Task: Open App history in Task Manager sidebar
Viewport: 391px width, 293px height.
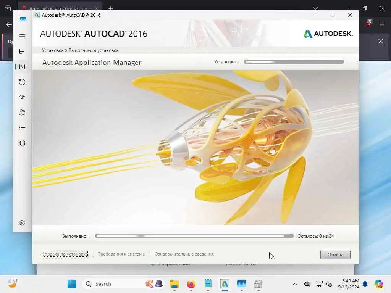Action: [22, 82]
